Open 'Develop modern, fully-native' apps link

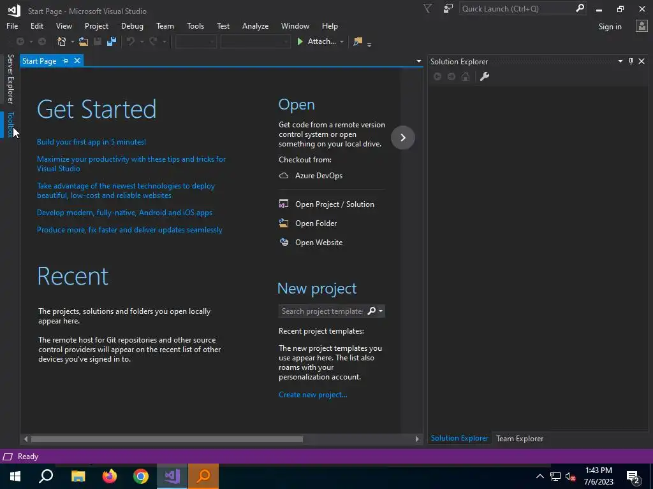click(x=124, y=213)
